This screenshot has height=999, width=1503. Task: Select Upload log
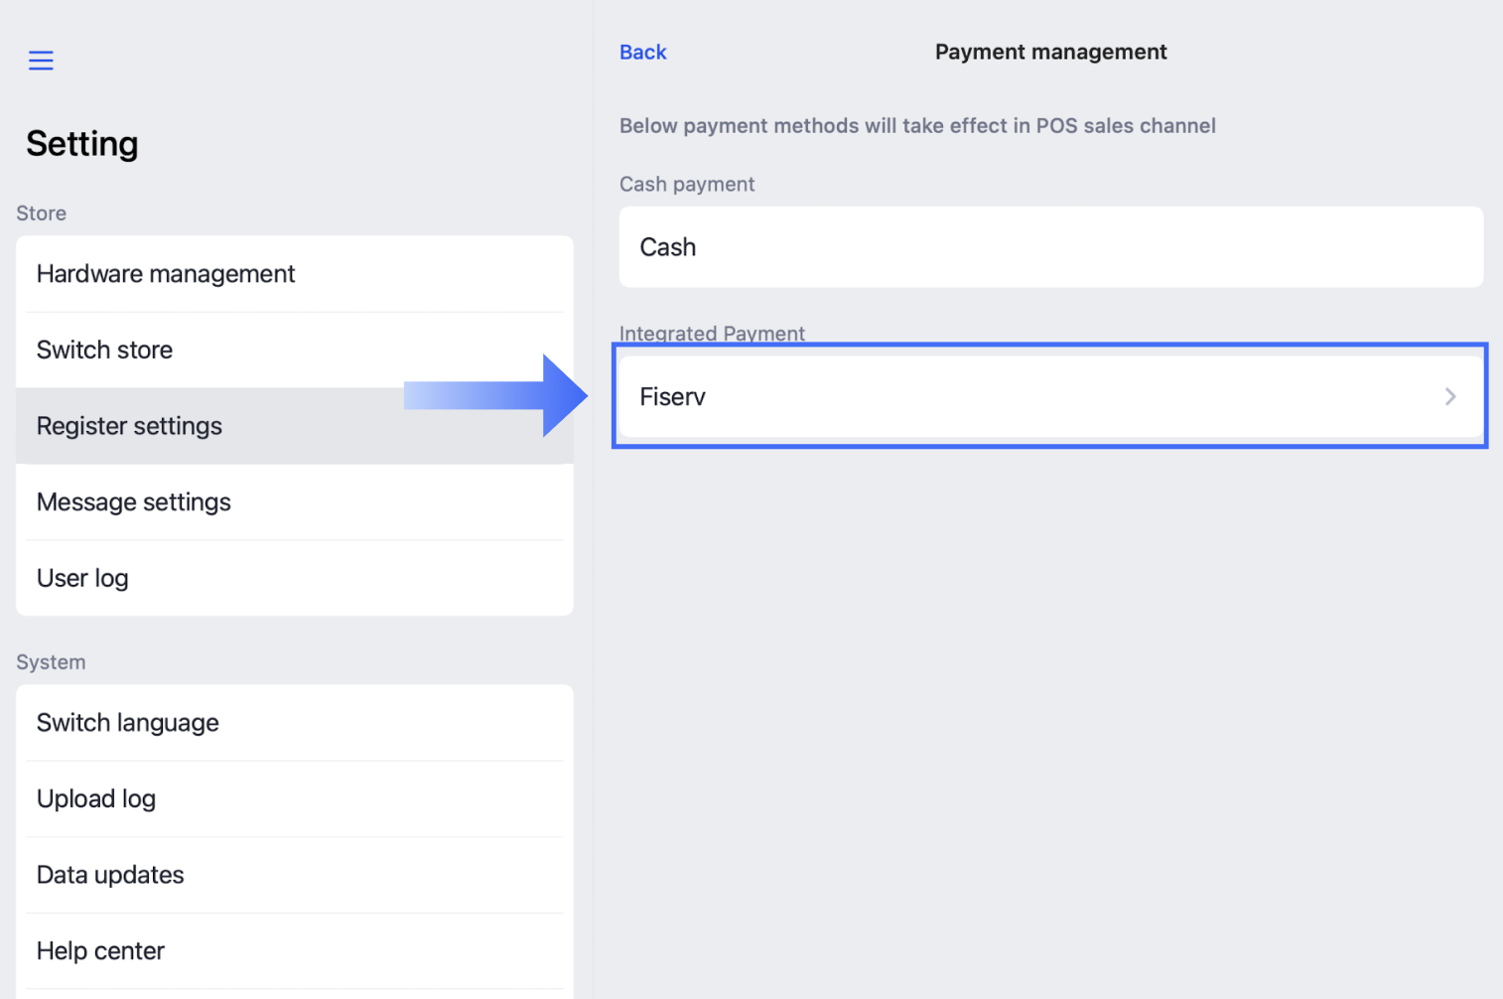(96, 799)
